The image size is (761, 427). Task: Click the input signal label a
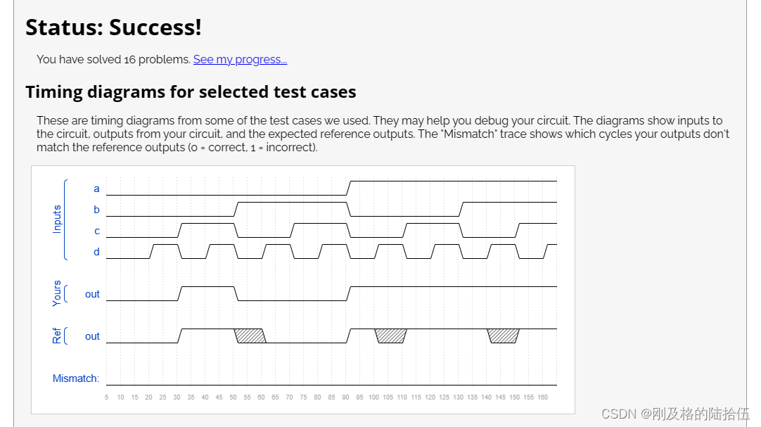coord(96,189)
